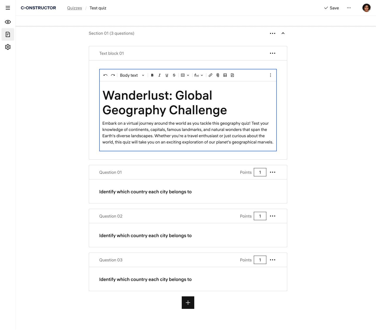Click the undo arrow in editor toolbar

click(105, 75)
